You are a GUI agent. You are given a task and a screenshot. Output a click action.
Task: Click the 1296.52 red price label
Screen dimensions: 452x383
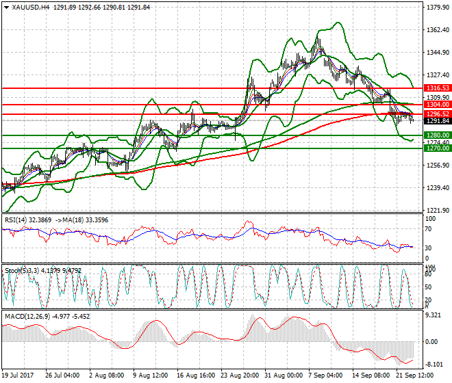coord(438,114)
